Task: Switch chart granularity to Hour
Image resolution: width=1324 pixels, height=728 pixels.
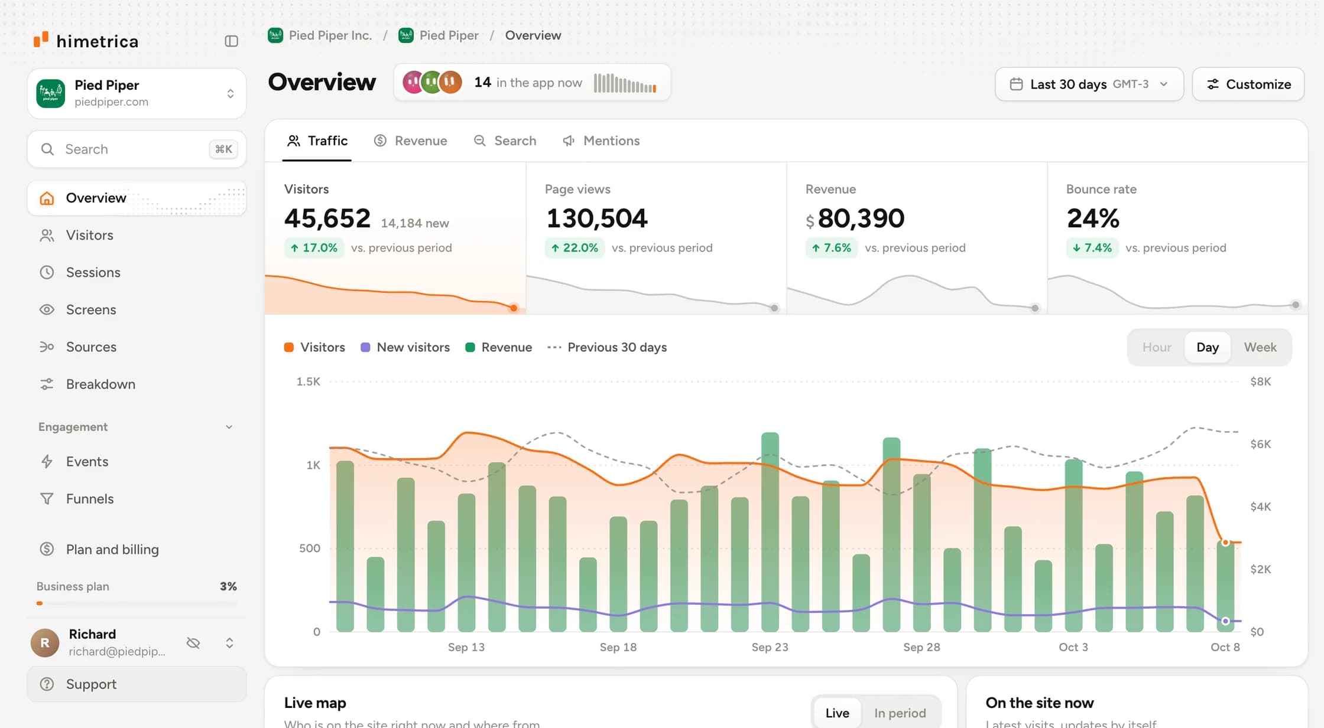Action: point(1157,347)
